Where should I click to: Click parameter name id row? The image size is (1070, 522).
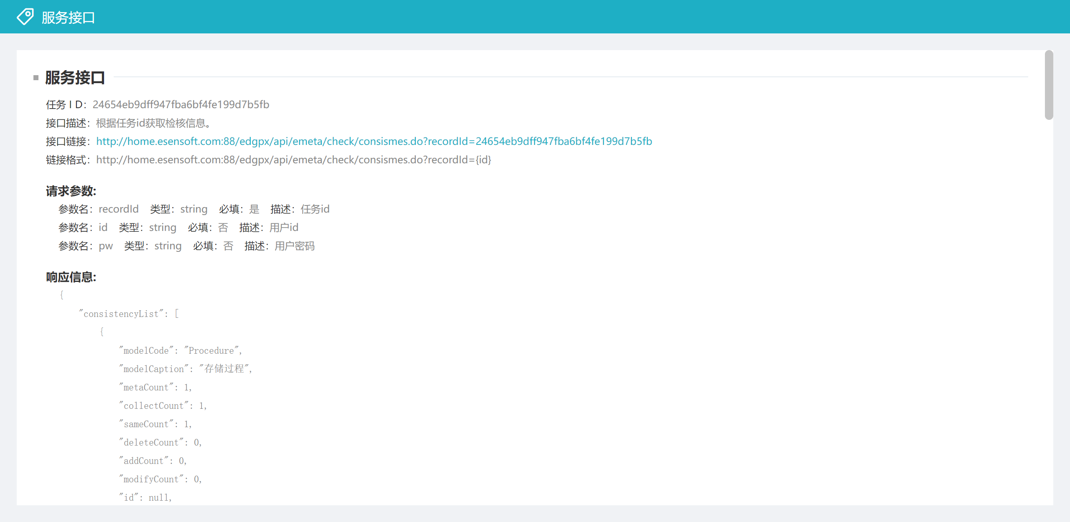click(103, 228)
